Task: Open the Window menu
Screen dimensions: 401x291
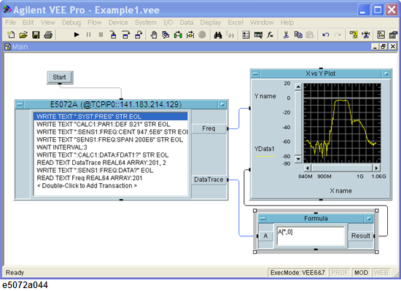Action: tap(262, 23)
